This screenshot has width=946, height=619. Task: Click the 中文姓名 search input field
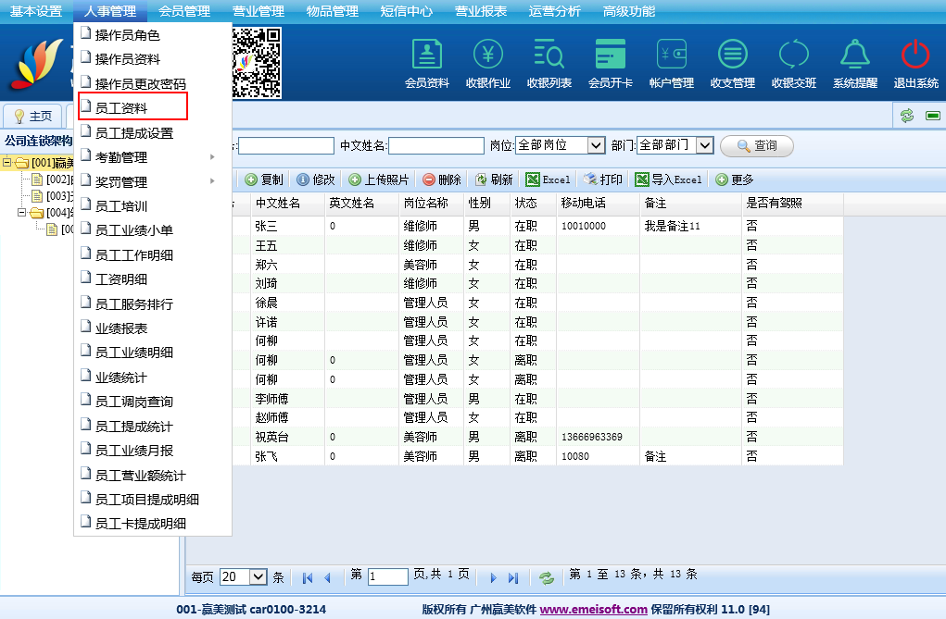tap(435, 145)
